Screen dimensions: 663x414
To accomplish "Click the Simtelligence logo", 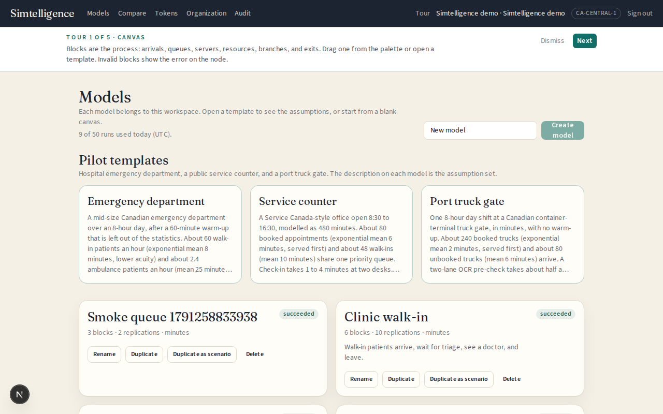I will pos(42,13).
